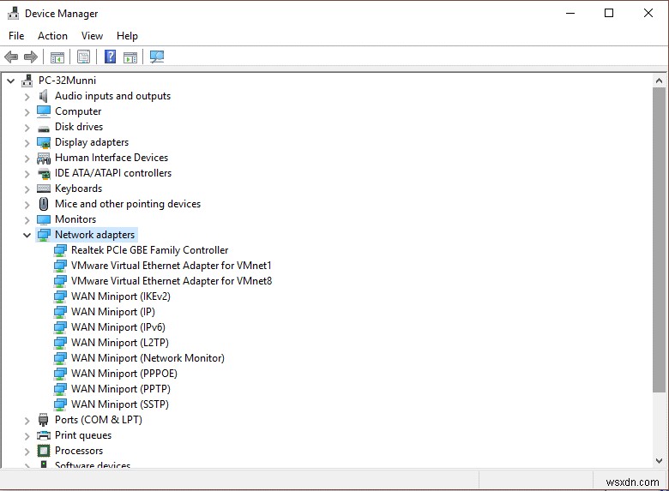The image size is (669, 491).
Task: Open the Action menu
Action: pos(52,36)
